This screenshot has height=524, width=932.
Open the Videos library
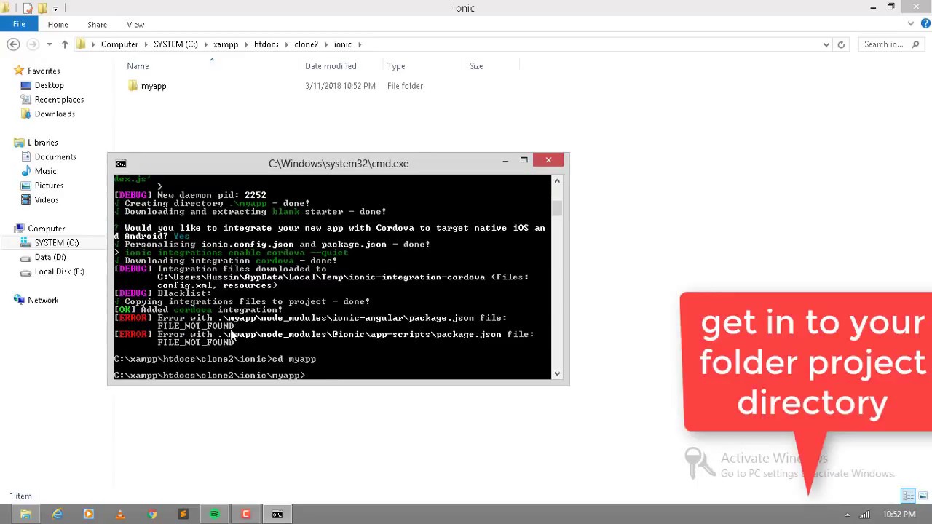(x=47, y=199)
